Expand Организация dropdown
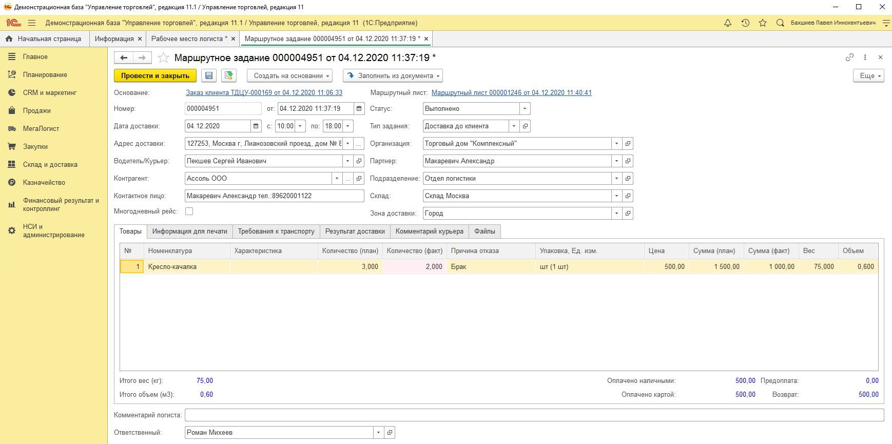Screen dimensions: 892x444 (x=616, y=144)
